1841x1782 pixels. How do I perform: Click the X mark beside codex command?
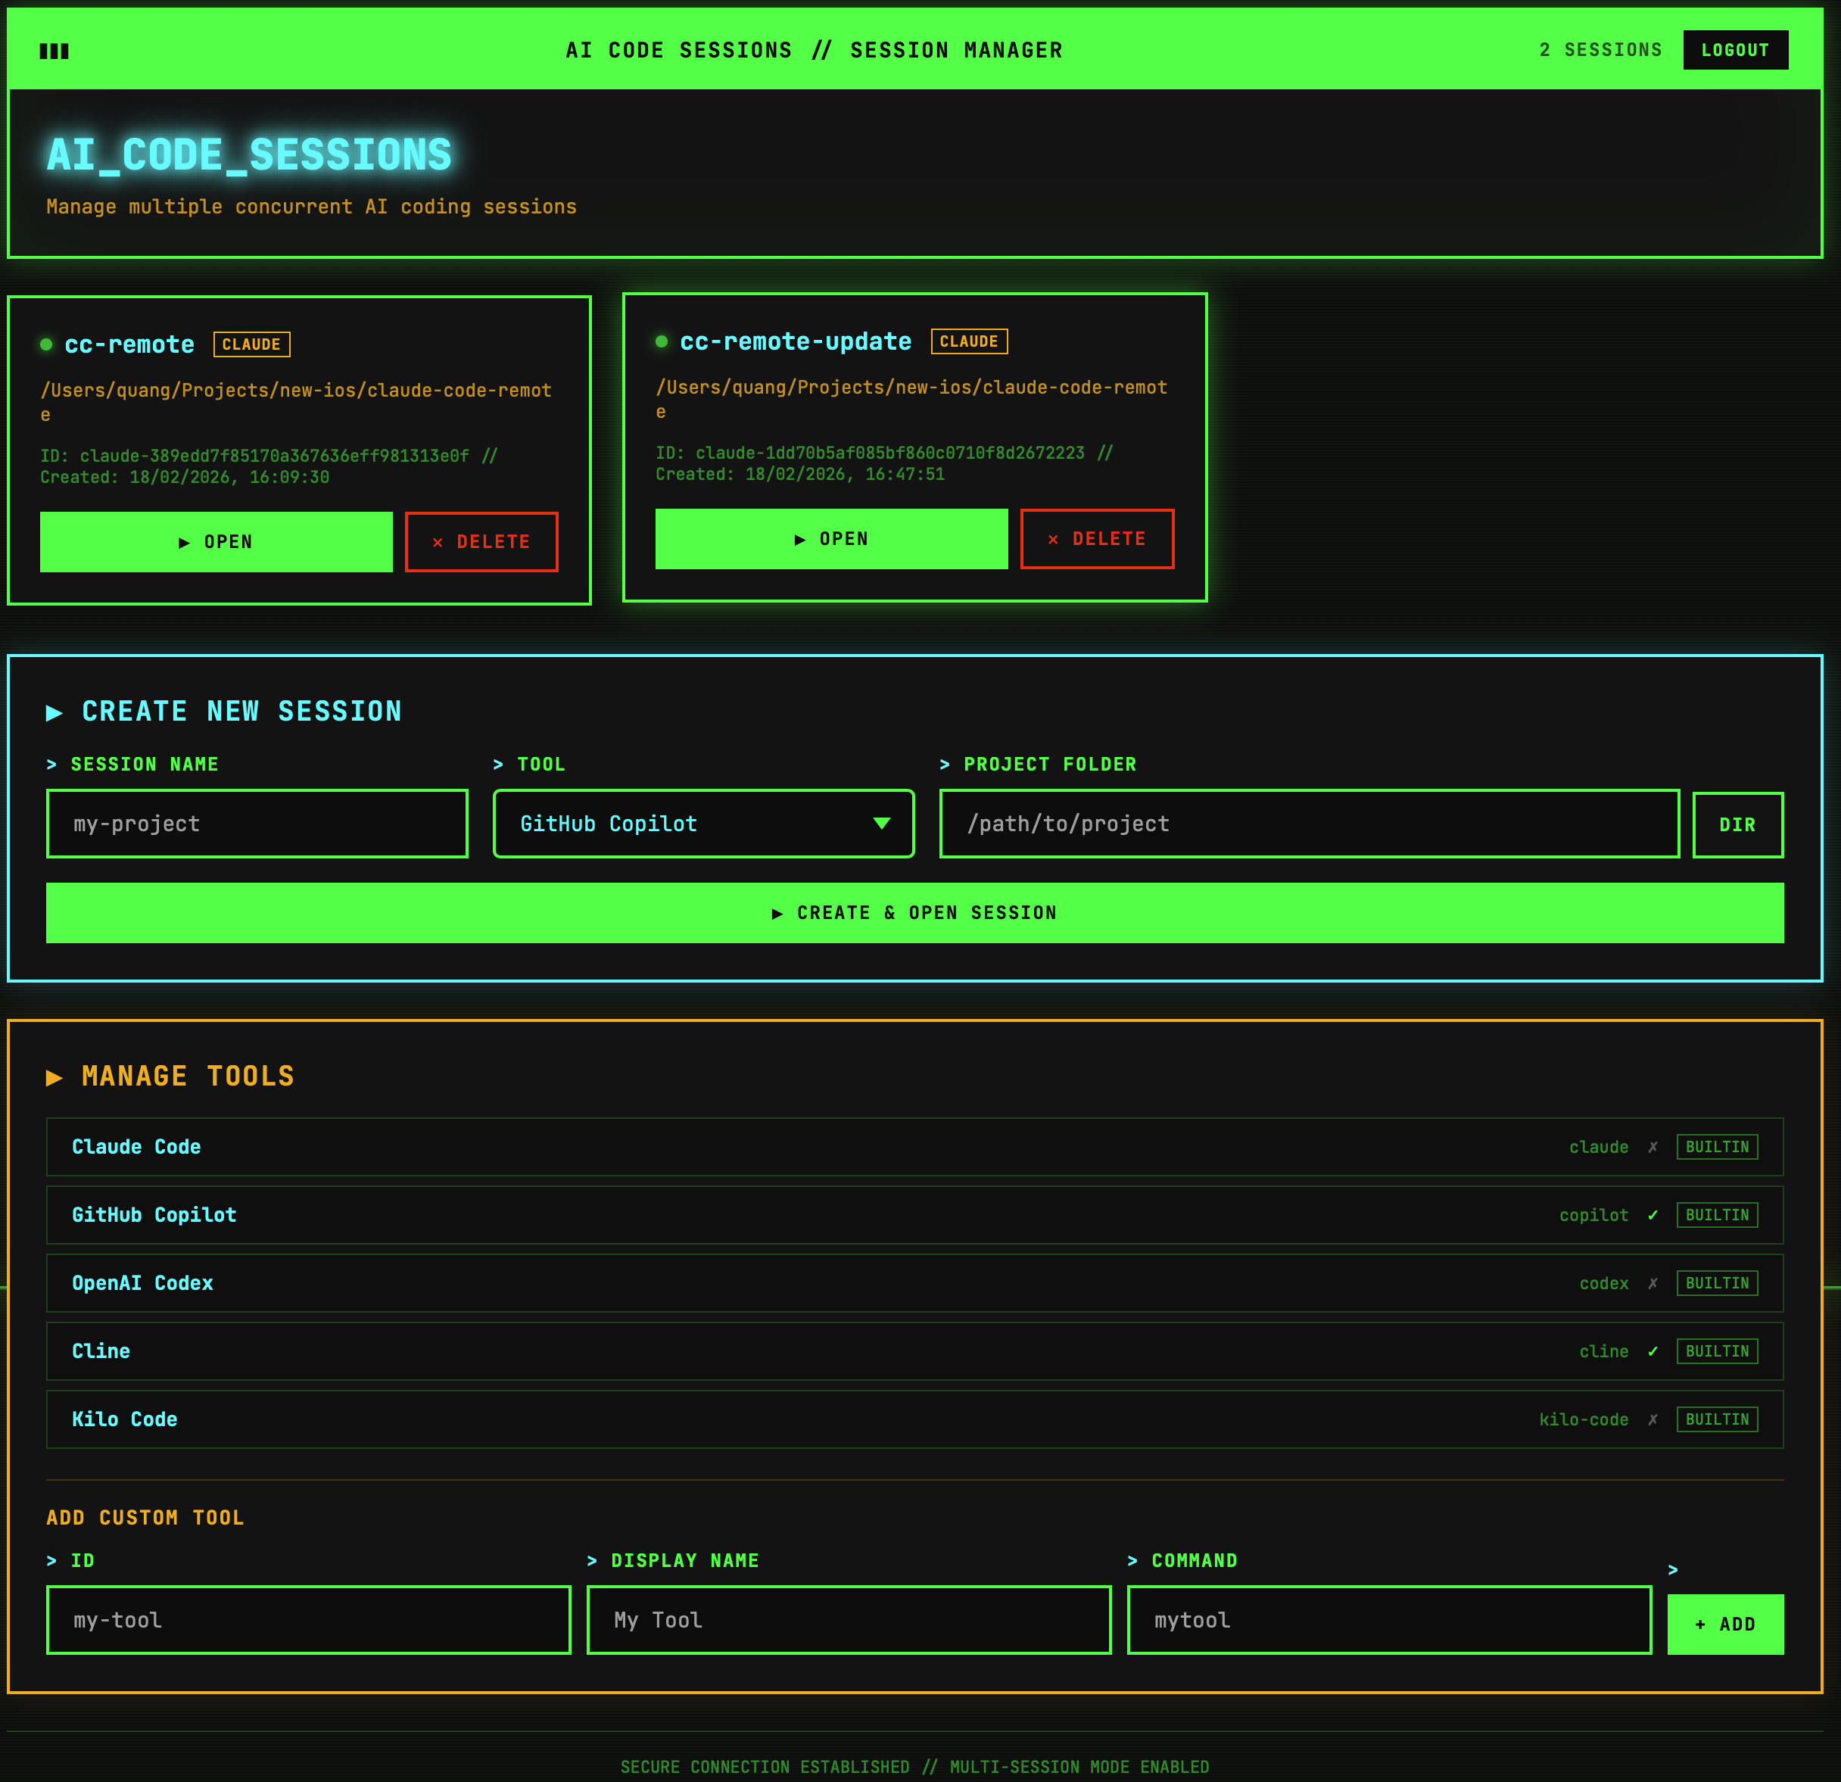[x=1653, y=1283]
